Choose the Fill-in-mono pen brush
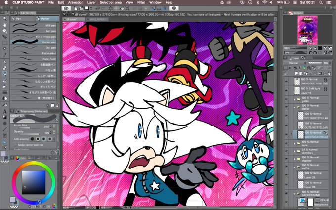 point(34,37)
